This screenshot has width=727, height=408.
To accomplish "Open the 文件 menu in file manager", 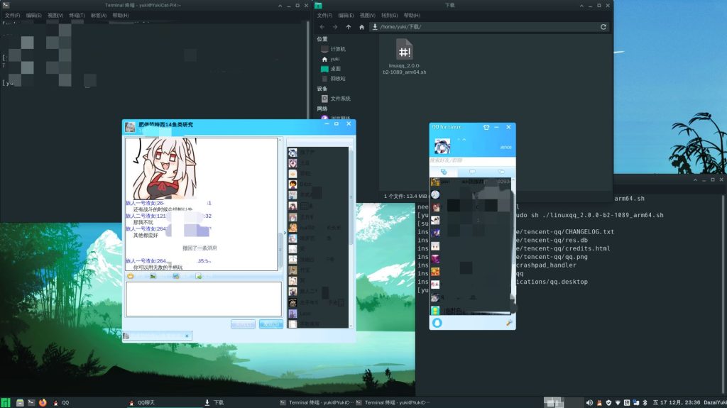I will [324, 15].
